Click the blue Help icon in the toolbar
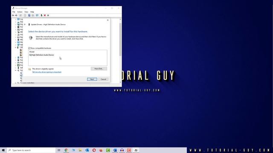This screenshot has height=153, width=273. (29, 15)
